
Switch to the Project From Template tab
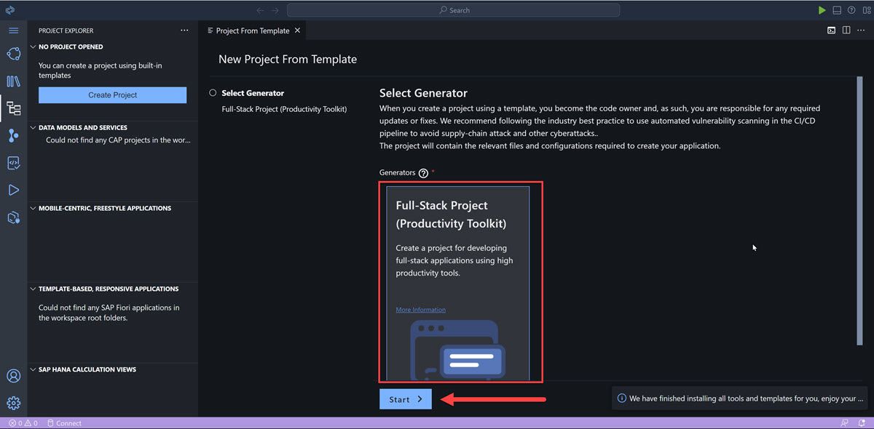[x=252, y=31]
